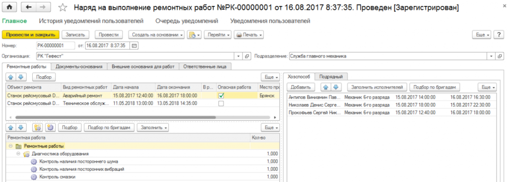The height and width of the screenshot is (182, 508).
Task: Click the scroll-right arrow of repair table scrollbar
Action: [x=275, y=118]
